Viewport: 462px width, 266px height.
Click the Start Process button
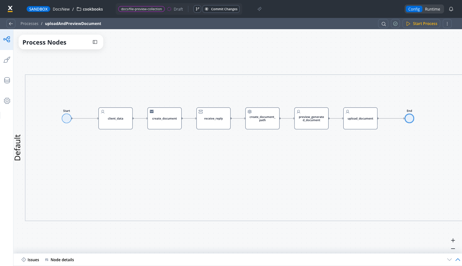click(421, 23)
